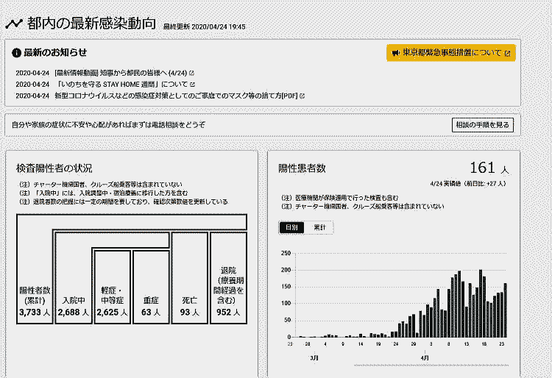Switch the chart to 日別 view
This screenshot has width=552, height=378.
tap(291, 228)
